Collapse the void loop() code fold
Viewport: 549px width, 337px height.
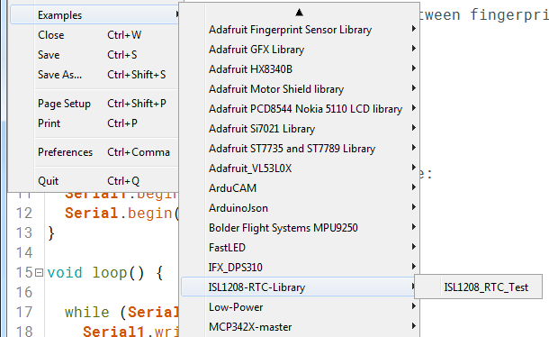pyautogui.click(x=40, y=272)
